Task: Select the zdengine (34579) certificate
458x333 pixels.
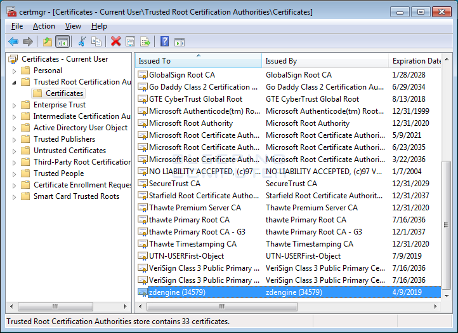Action: pos(177,292)
